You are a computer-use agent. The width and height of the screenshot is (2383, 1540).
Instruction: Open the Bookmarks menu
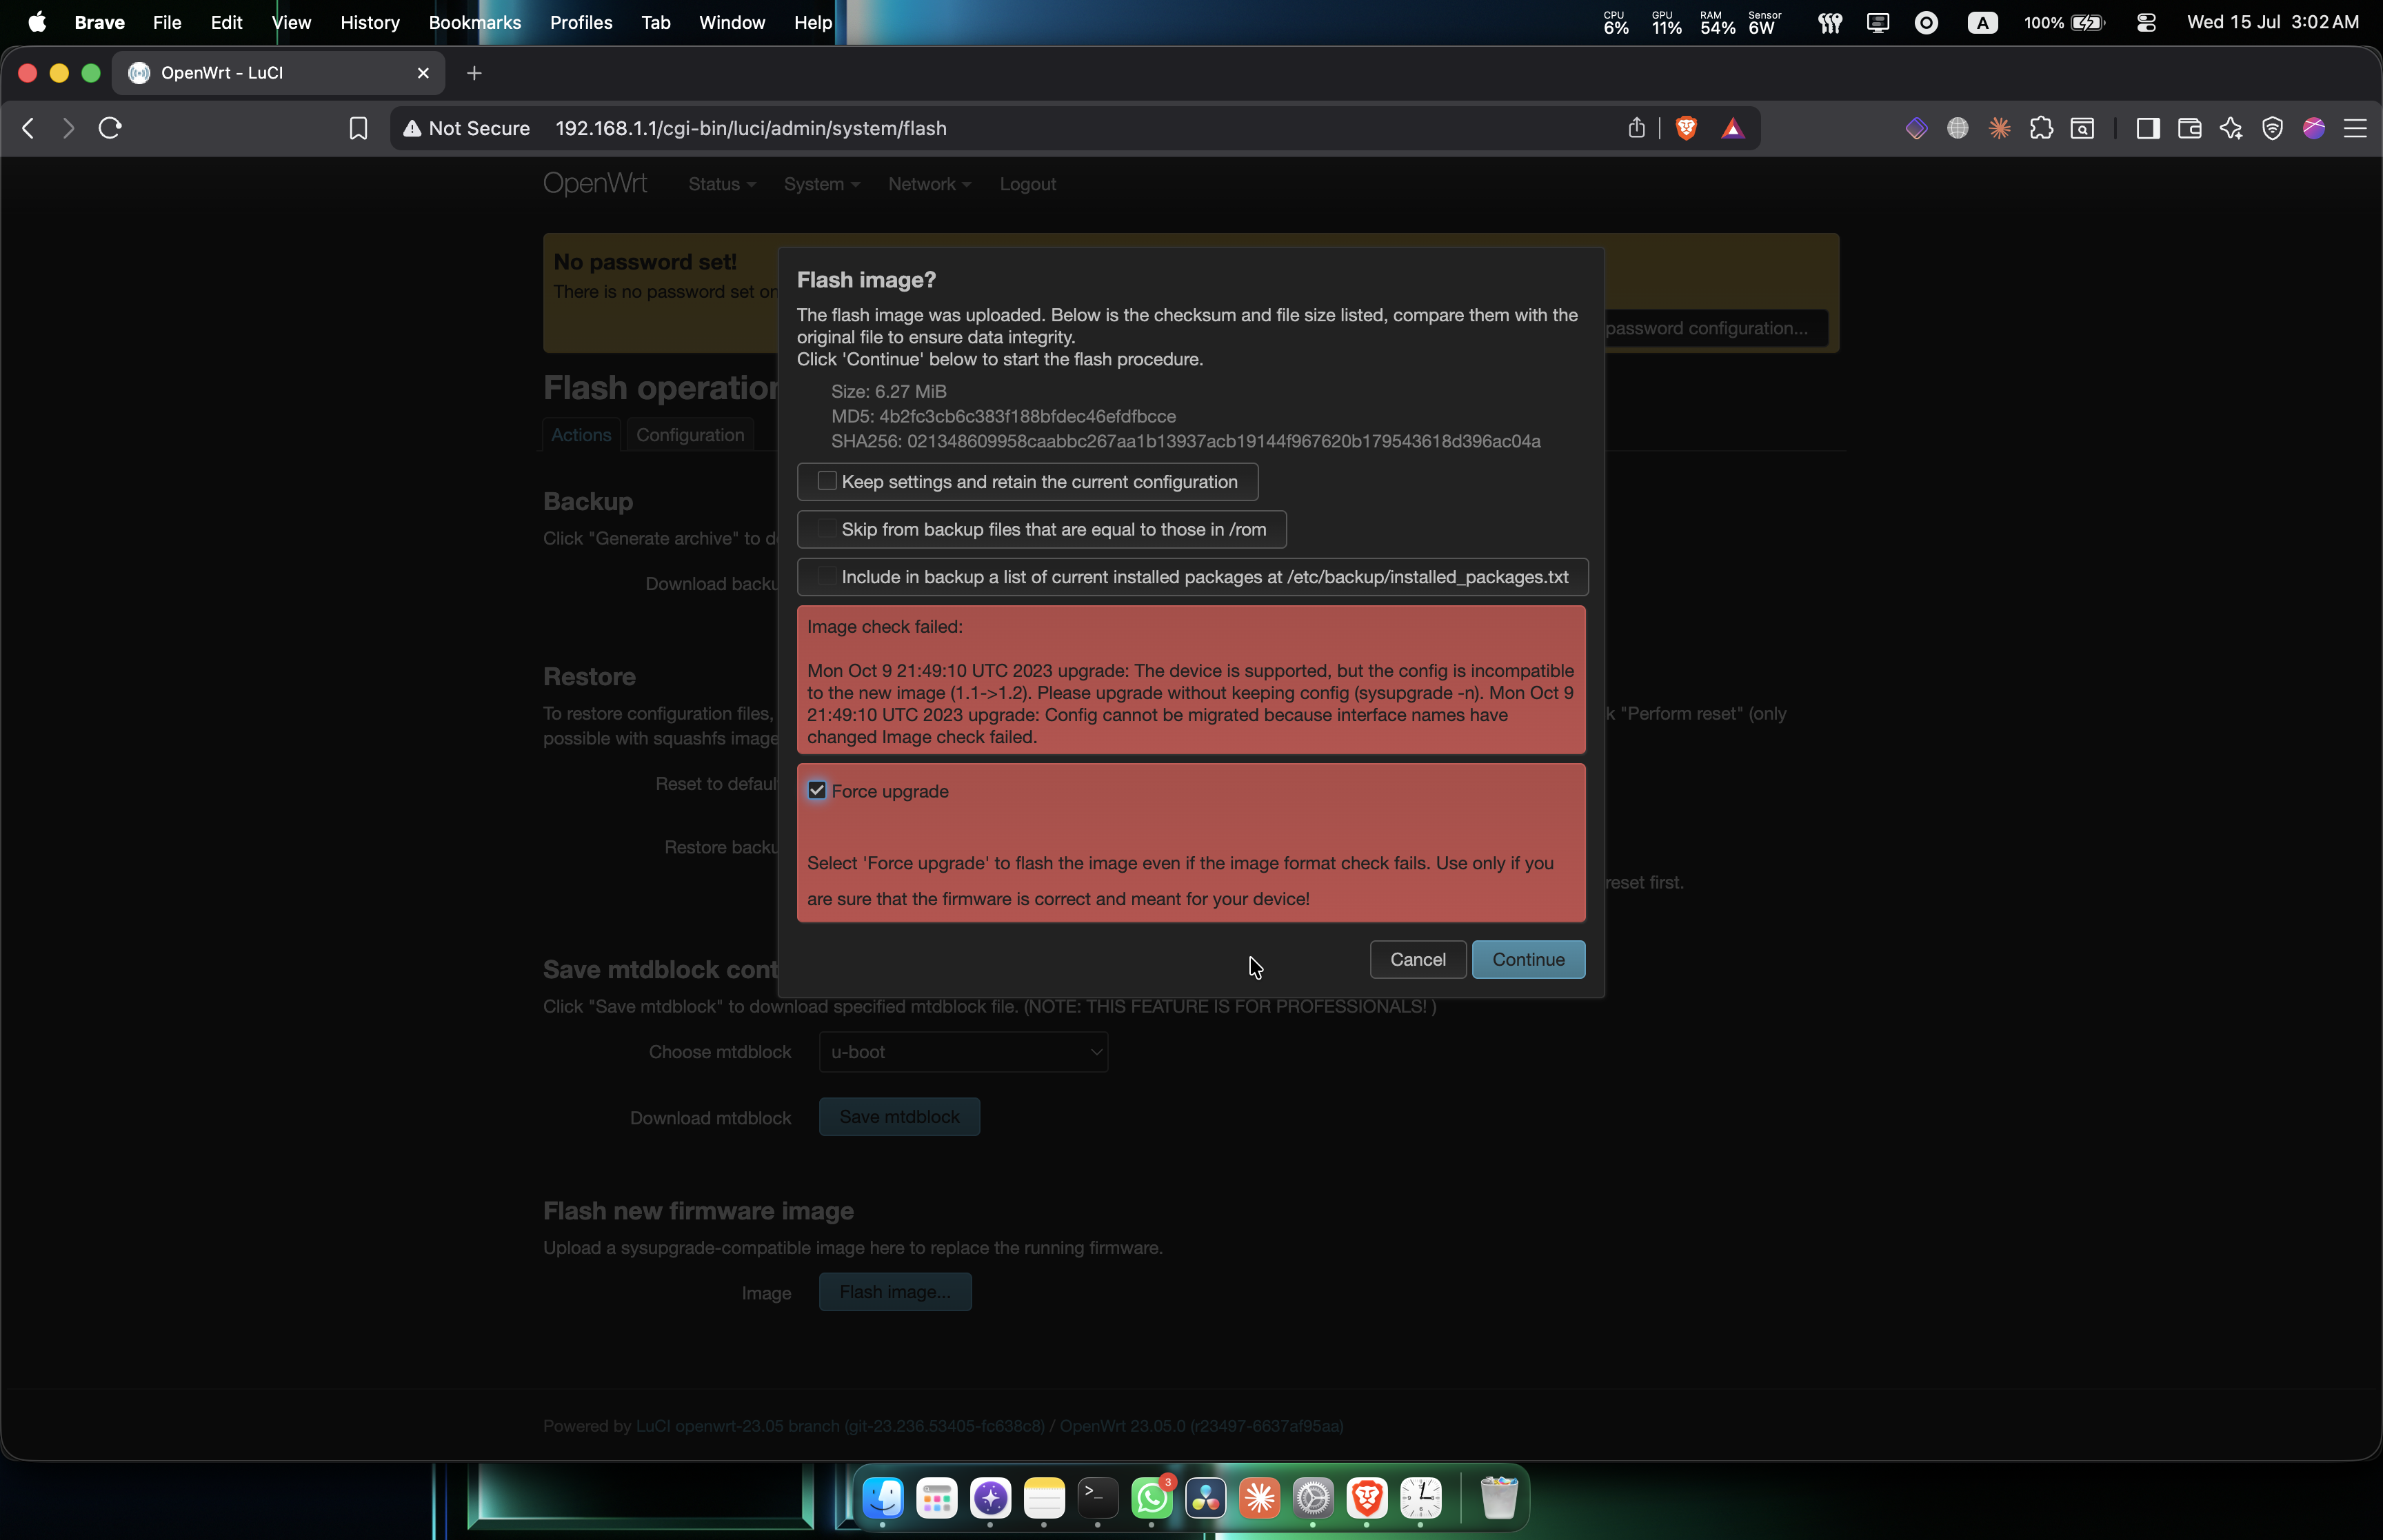pos(475,22)
